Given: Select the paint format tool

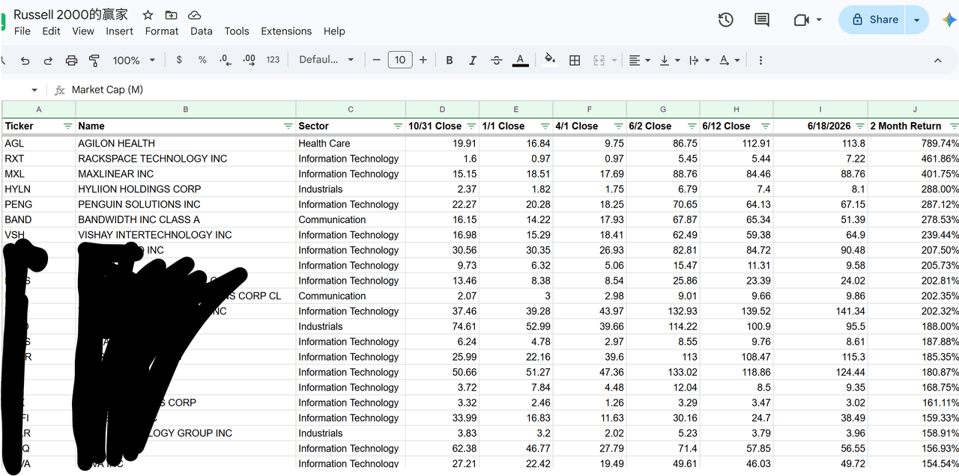Looking at the screenshot, I should tap(94, 61).
